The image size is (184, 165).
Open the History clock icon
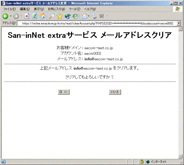(75, 16)
